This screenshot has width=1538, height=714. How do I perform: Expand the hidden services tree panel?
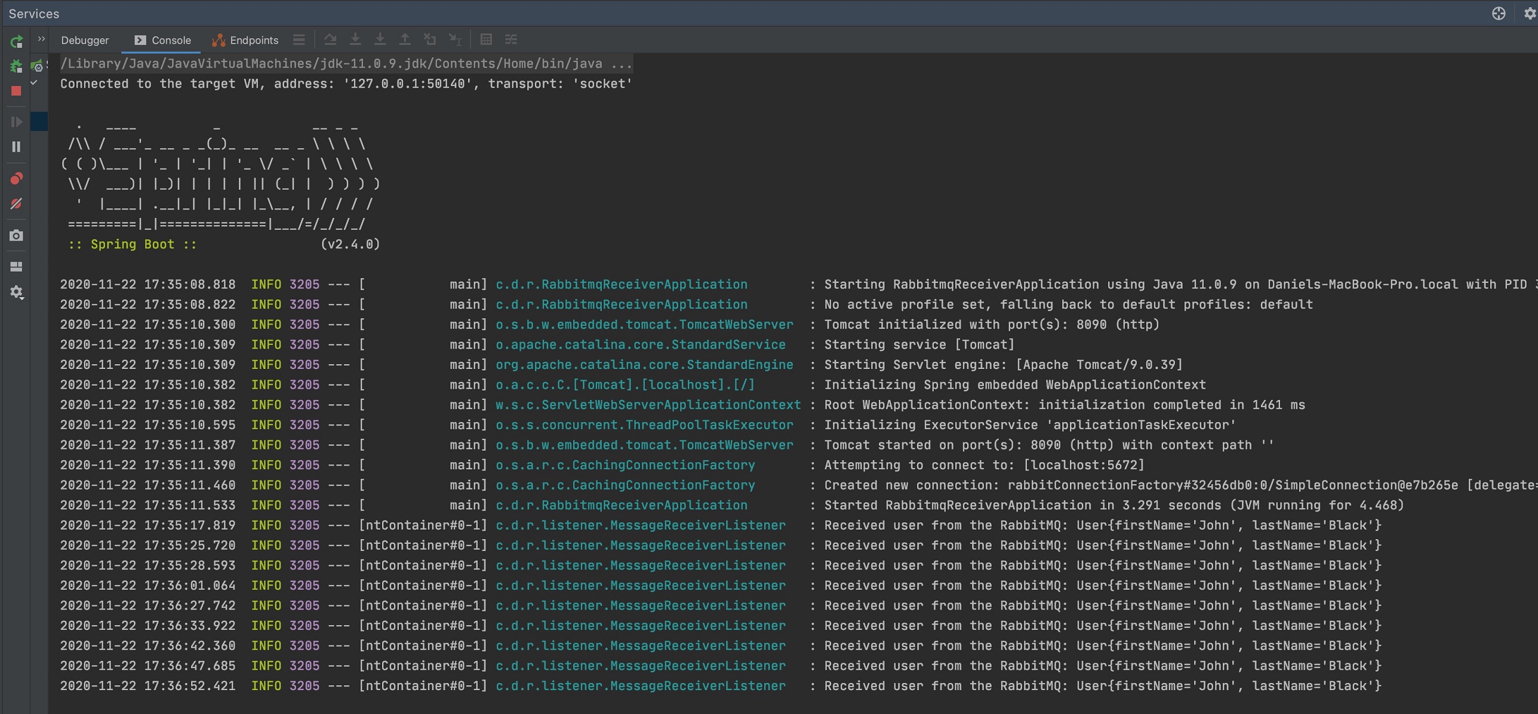coord(41,39)
